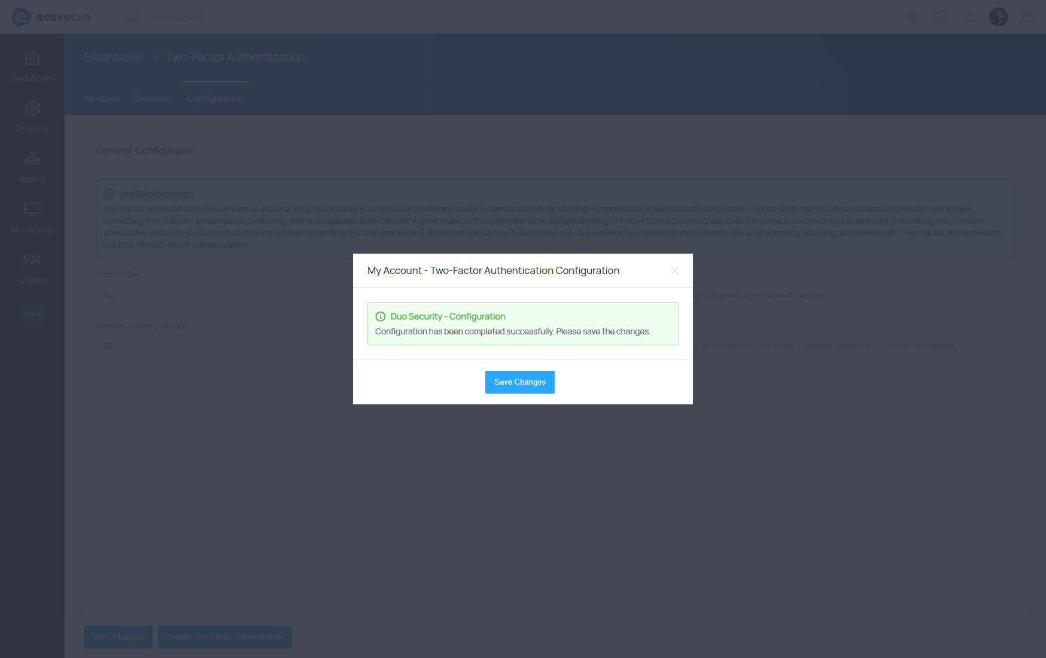
Task: Click Two-Factor Authentication breadcrumb title
Action: pyautogui.click(x=236, y=57)
